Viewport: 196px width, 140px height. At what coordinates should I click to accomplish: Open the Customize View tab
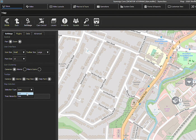[x=178, y=6]
